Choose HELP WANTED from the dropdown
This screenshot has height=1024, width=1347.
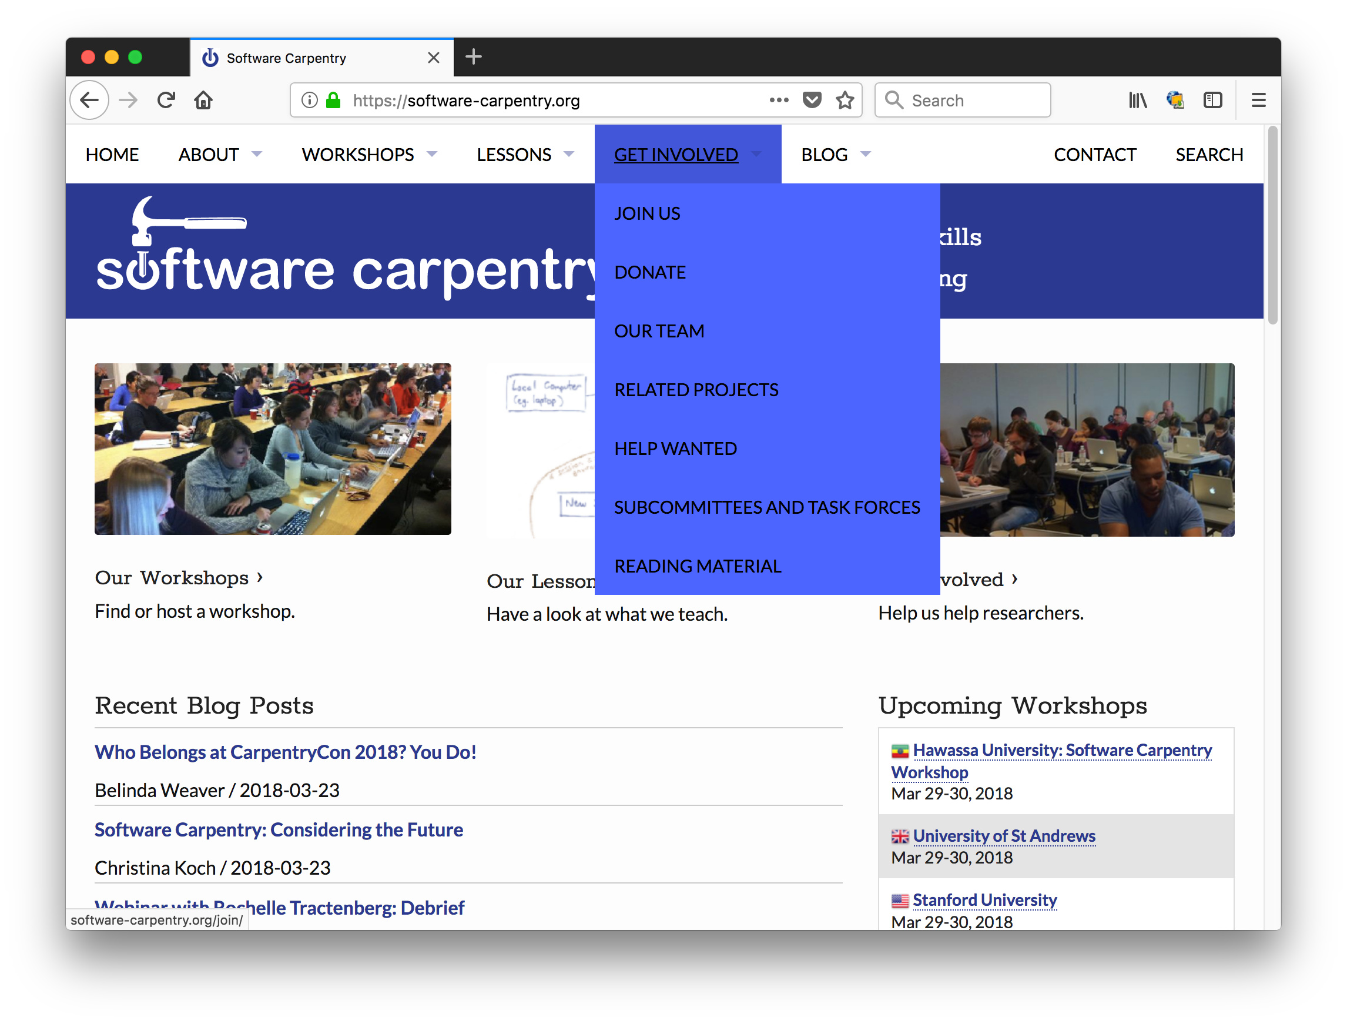[x=767, y=449]
